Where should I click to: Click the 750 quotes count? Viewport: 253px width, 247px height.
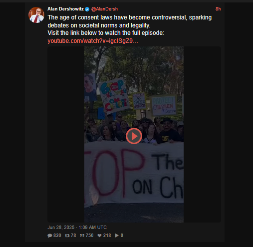pyautogui.click(x=89, y=236)
